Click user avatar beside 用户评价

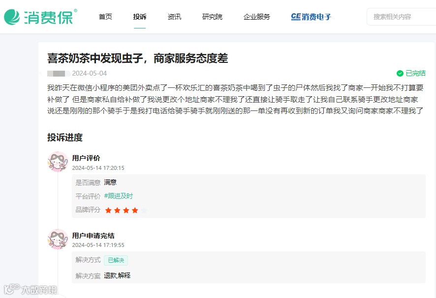(x=58, y=162)
